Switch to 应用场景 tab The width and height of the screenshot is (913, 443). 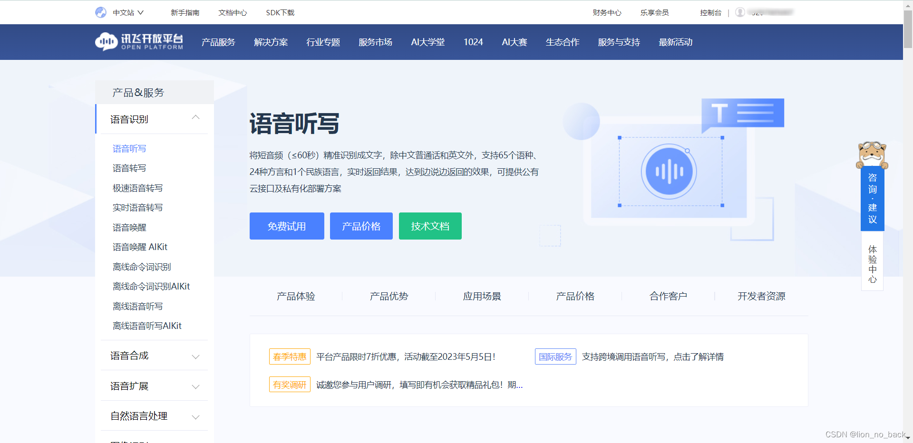pos(482,297)
